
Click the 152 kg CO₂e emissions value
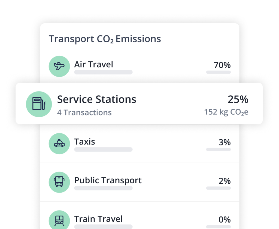226,112
